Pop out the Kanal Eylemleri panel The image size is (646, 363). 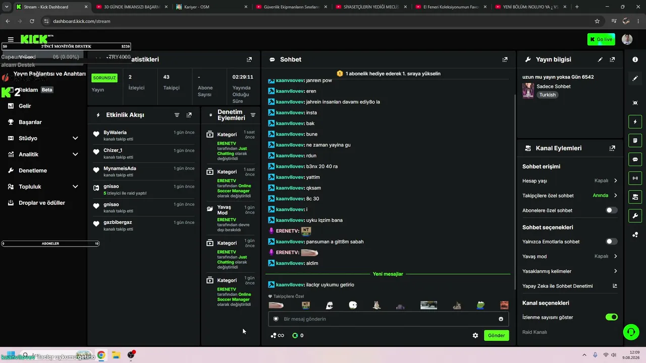pos(612,148)
